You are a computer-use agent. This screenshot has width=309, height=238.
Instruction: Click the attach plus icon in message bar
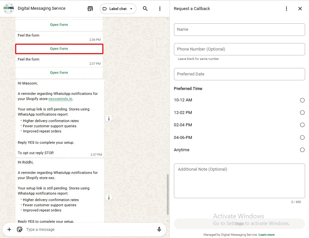coord(9,229)
